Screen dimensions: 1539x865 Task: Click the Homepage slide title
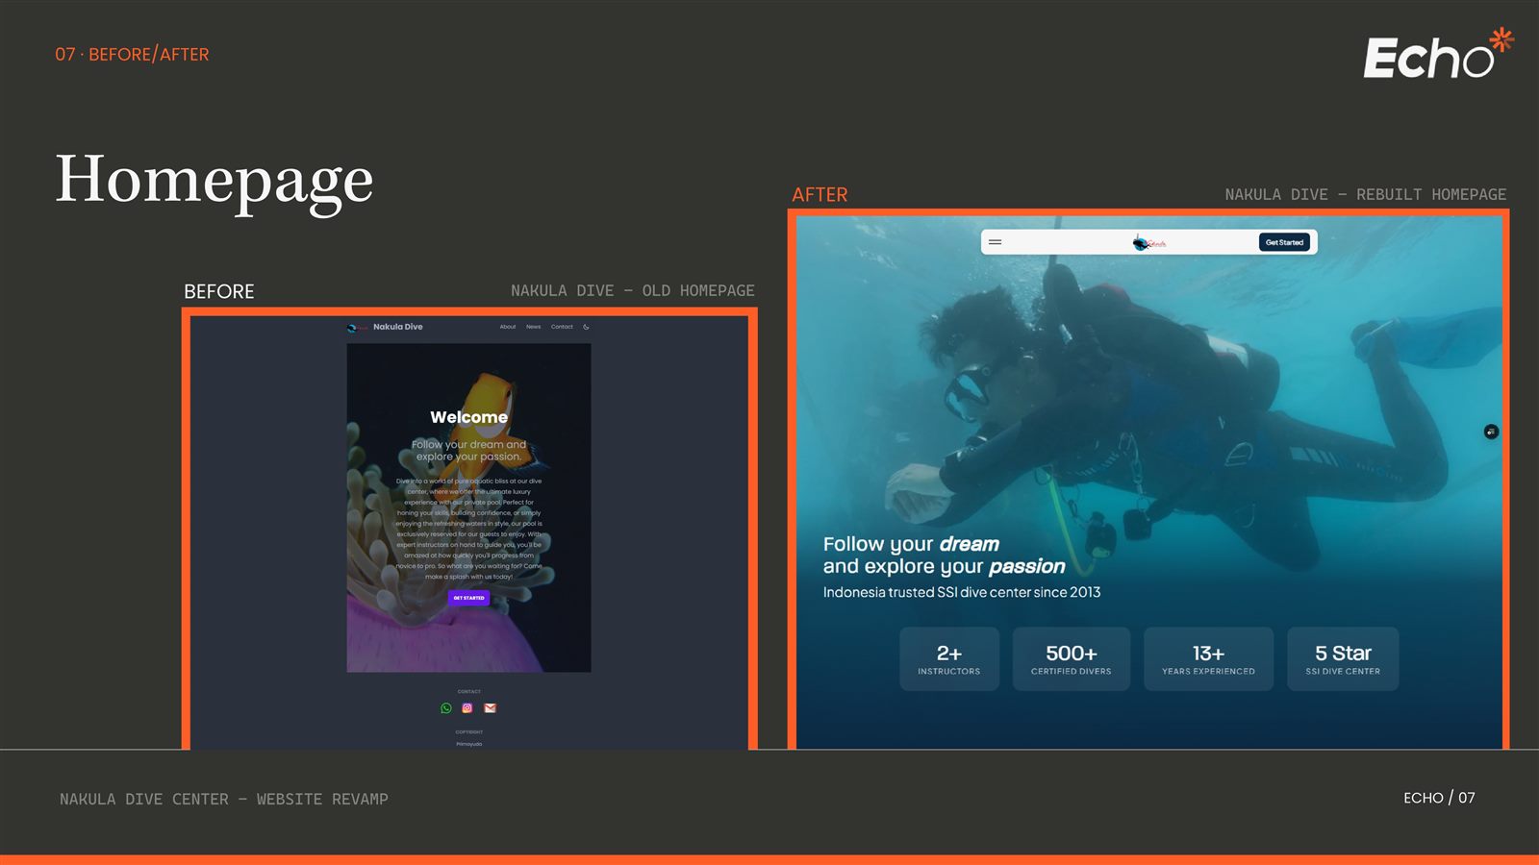(214, 181)
